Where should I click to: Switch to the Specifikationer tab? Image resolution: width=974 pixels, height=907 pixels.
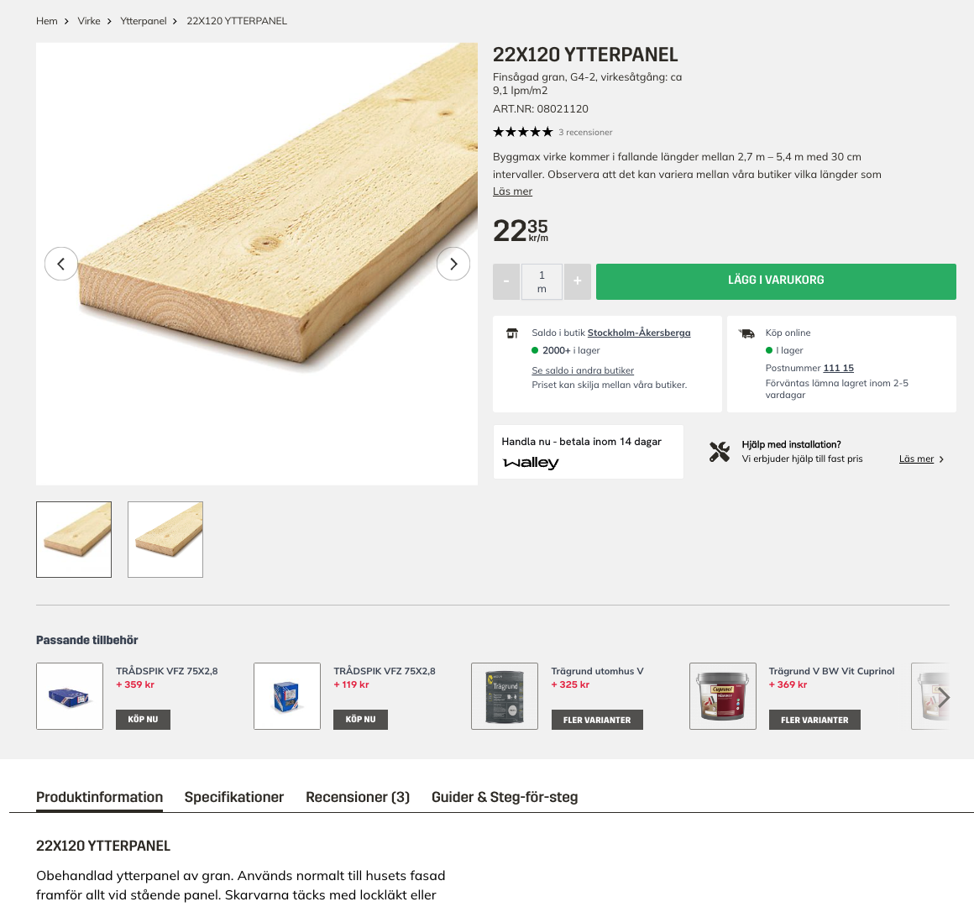click(234, 797)
